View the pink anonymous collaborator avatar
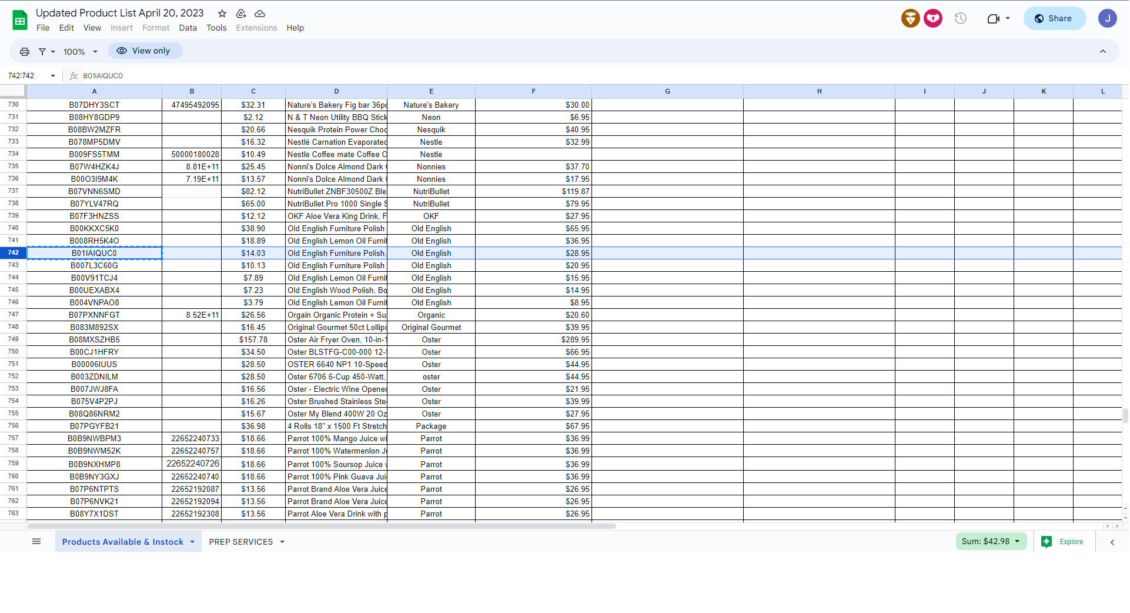 [932, 18]
